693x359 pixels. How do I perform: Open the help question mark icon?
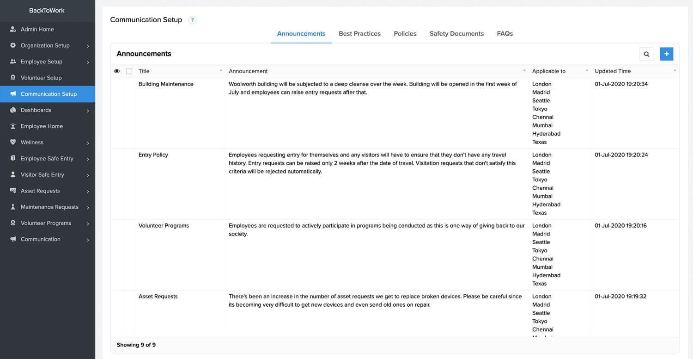(193, 20)
